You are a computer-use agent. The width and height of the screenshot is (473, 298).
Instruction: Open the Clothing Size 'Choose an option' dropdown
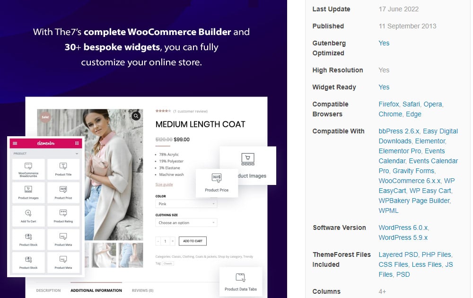(186, 223)
